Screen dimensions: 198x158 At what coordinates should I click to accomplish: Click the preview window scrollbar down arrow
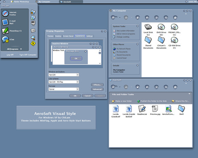[x=100, y=63]
